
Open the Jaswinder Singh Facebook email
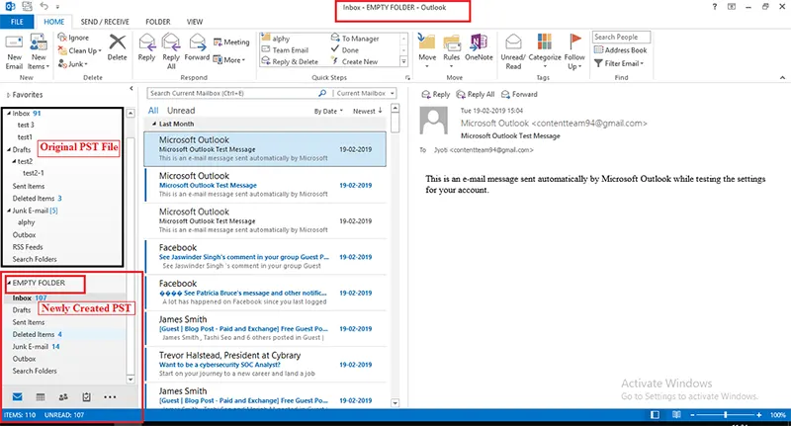point(265,257)
